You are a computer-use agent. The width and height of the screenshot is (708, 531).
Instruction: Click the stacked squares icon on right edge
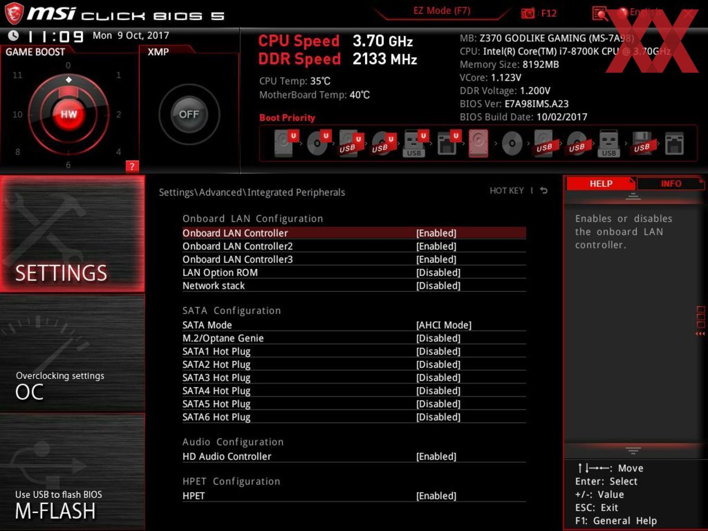[700, 317]
